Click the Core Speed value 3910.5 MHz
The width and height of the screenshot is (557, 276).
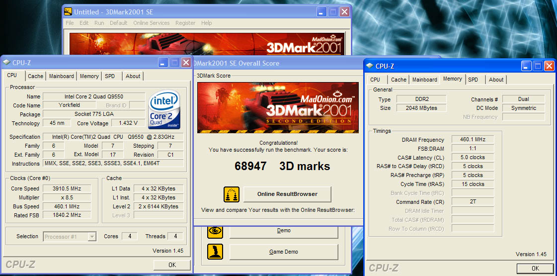(x=67, y=188)
